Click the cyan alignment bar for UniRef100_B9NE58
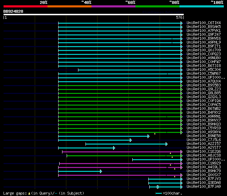 103,136
